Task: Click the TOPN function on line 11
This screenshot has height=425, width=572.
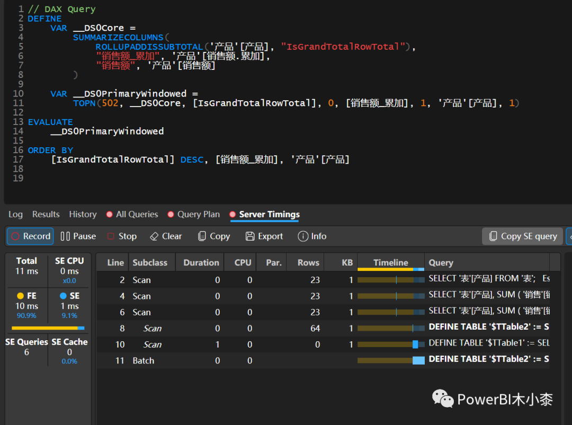Action: coord(84,103)
